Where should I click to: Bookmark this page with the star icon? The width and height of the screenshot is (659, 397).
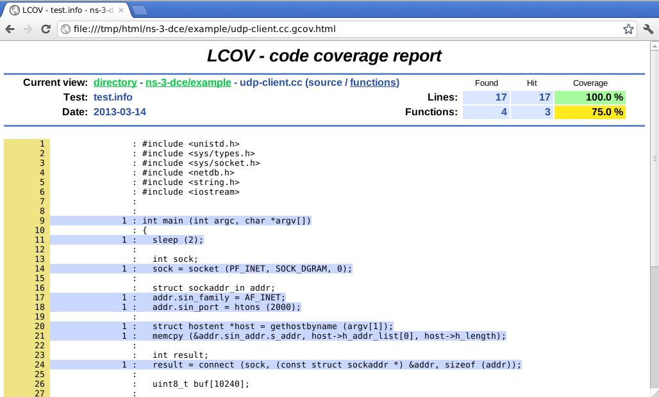point(628,29)
